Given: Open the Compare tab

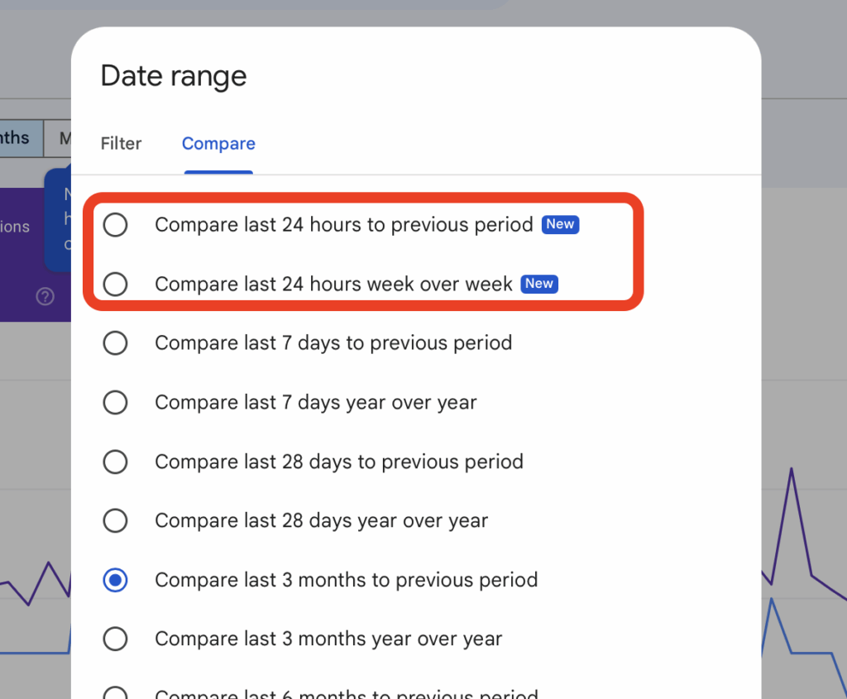Looking at the screenshot, I should click(218, 144).
